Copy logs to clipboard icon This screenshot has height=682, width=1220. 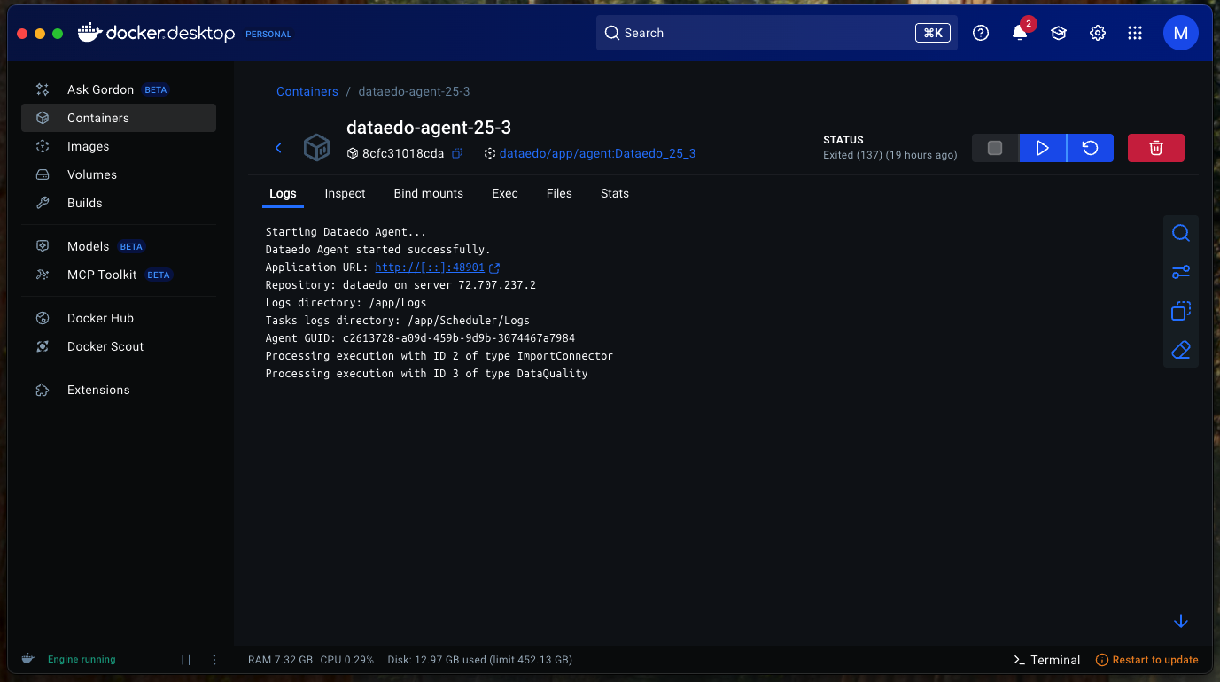tap(1180, 311)
